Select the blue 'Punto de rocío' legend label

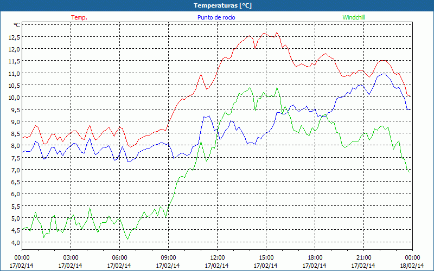(x=216, y=17)
